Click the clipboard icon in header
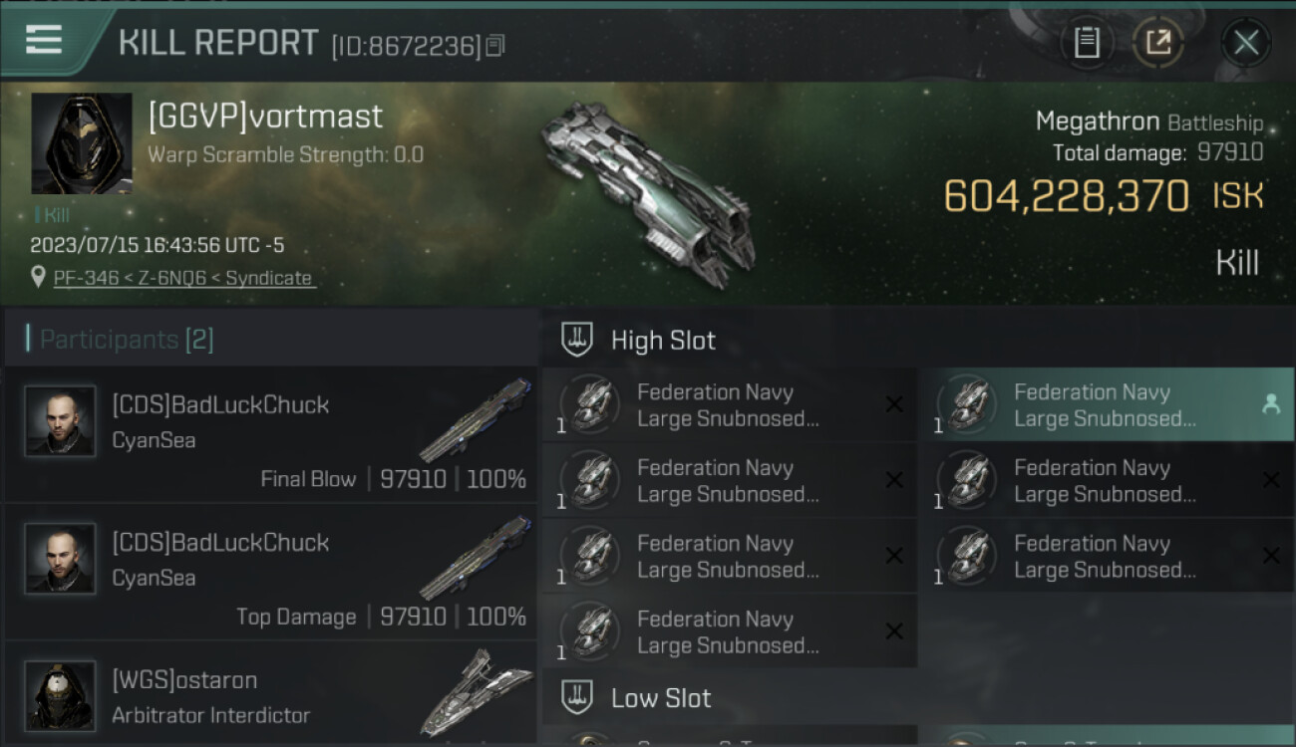This screenshot has height=747, width=1296. pos(1087,42)
